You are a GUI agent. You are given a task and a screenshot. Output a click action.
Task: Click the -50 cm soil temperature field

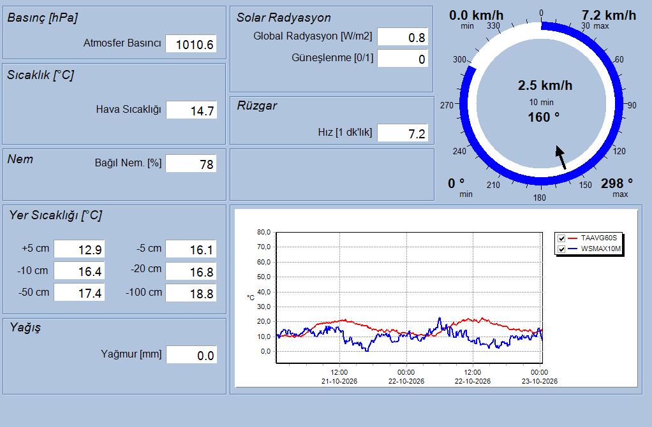(x=79, y=293)
